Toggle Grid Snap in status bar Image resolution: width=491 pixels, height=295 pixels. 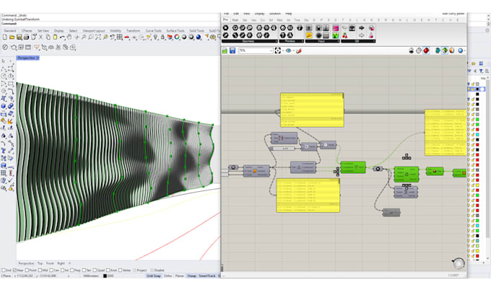coord(153,276)
